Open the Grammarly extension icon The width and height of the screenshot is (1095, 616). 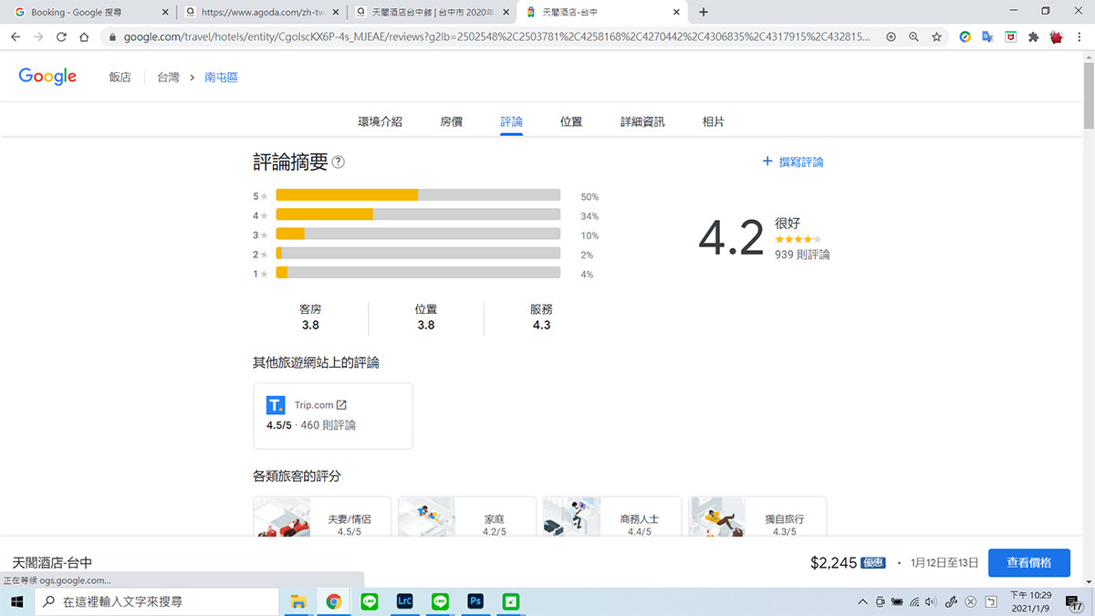pyautogui.click(x=965, y=37)
